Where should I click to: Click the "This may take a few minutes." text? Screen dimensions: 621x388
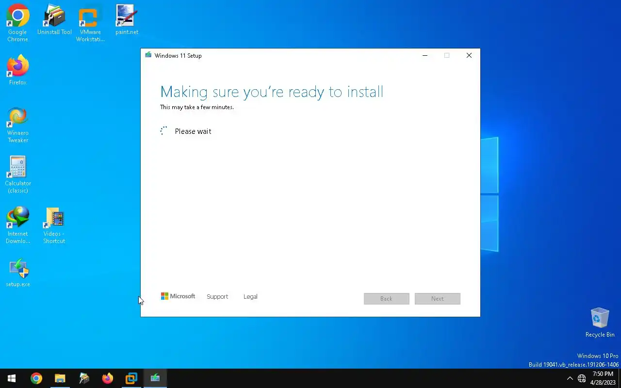(x=197, y=107)
